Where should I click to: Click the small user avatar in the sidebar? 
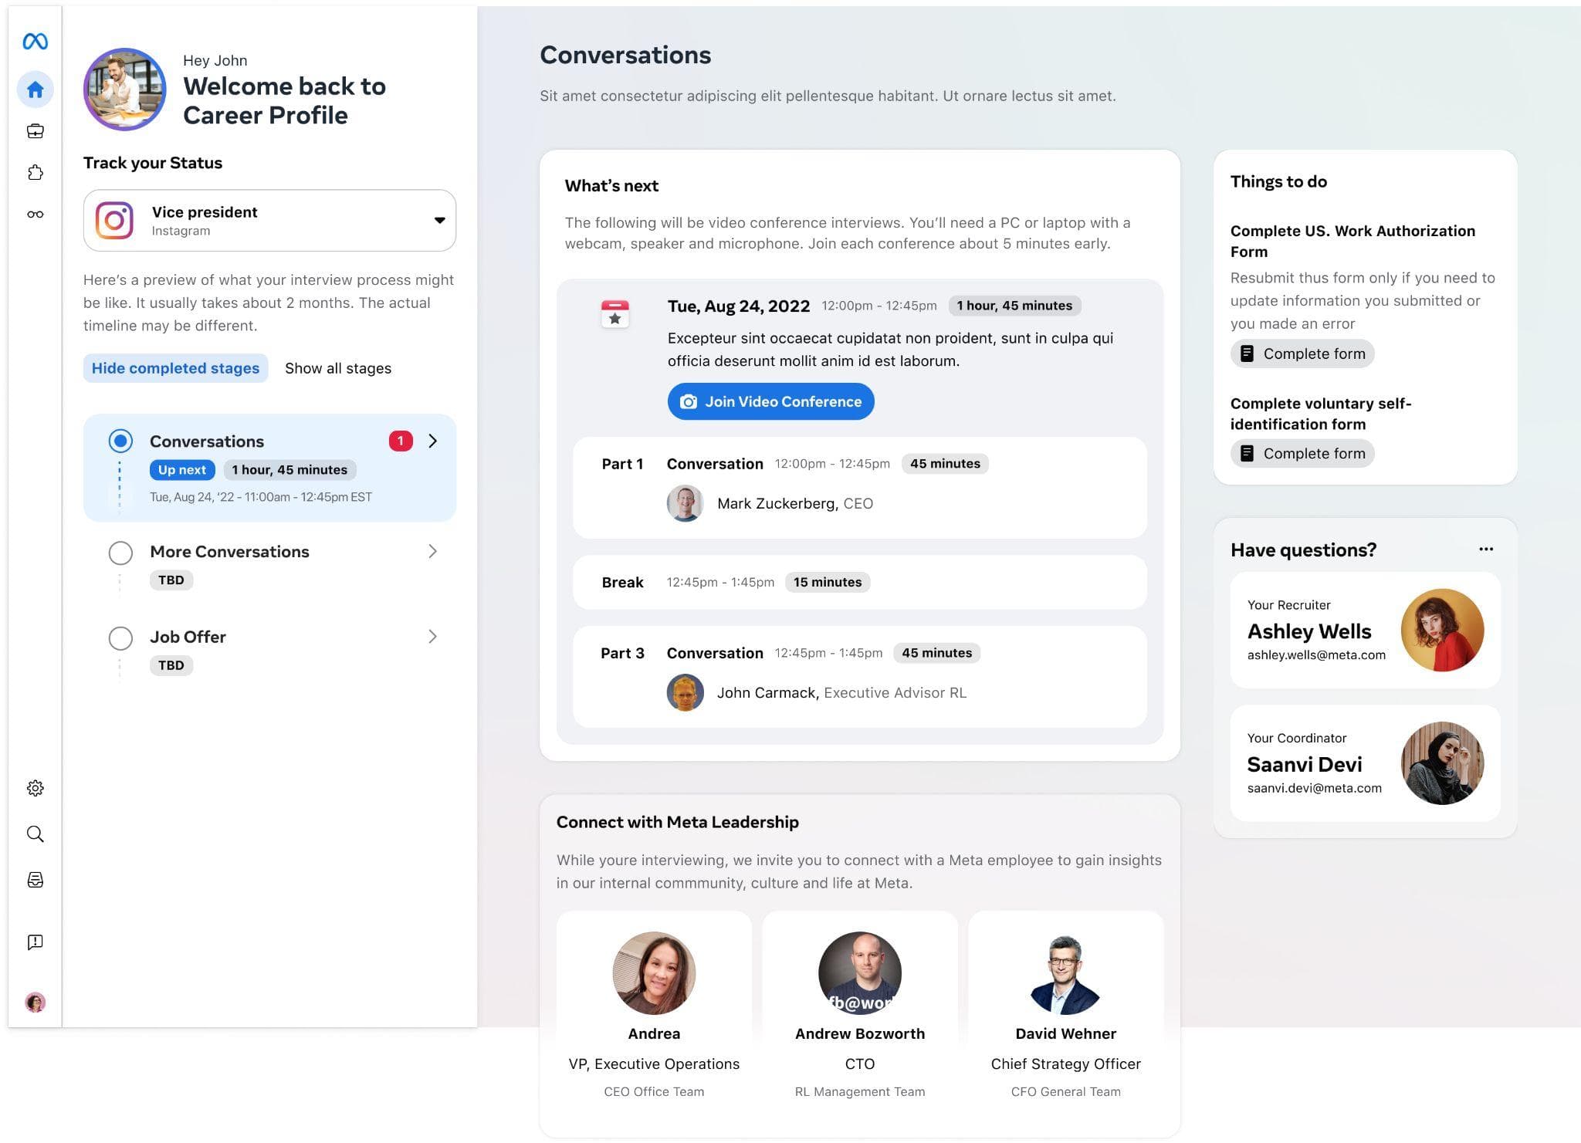point(35,1003)
